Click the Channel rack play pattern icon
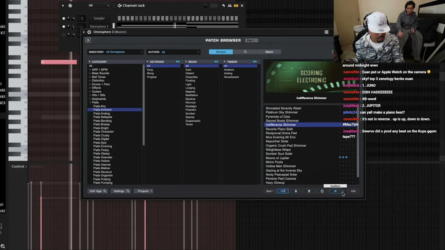Image resolution: width=445 pixels, height=250 pixels. point(63,6)
